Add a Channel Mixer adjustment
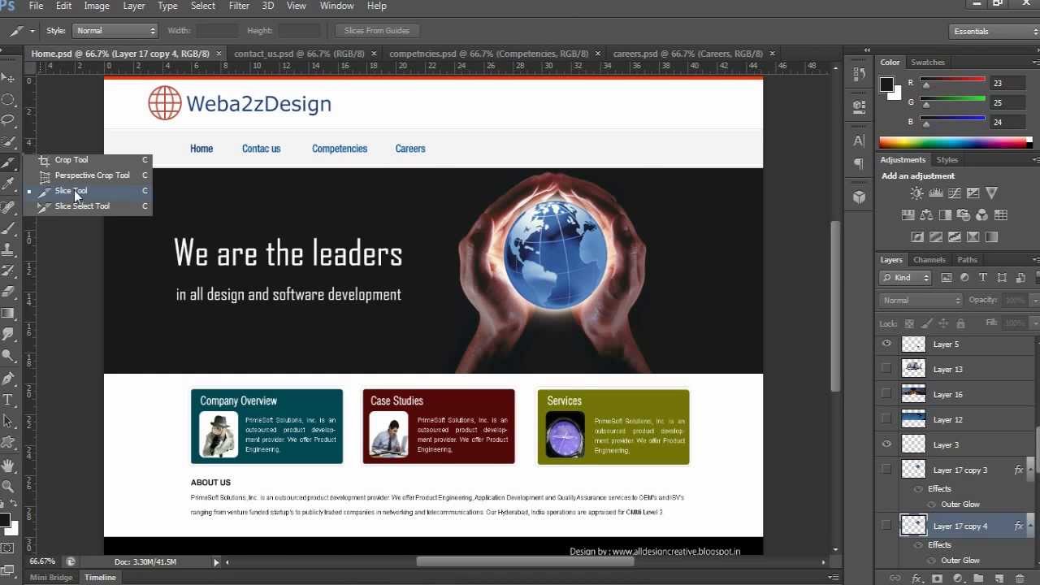 click(x=982, y=215)
